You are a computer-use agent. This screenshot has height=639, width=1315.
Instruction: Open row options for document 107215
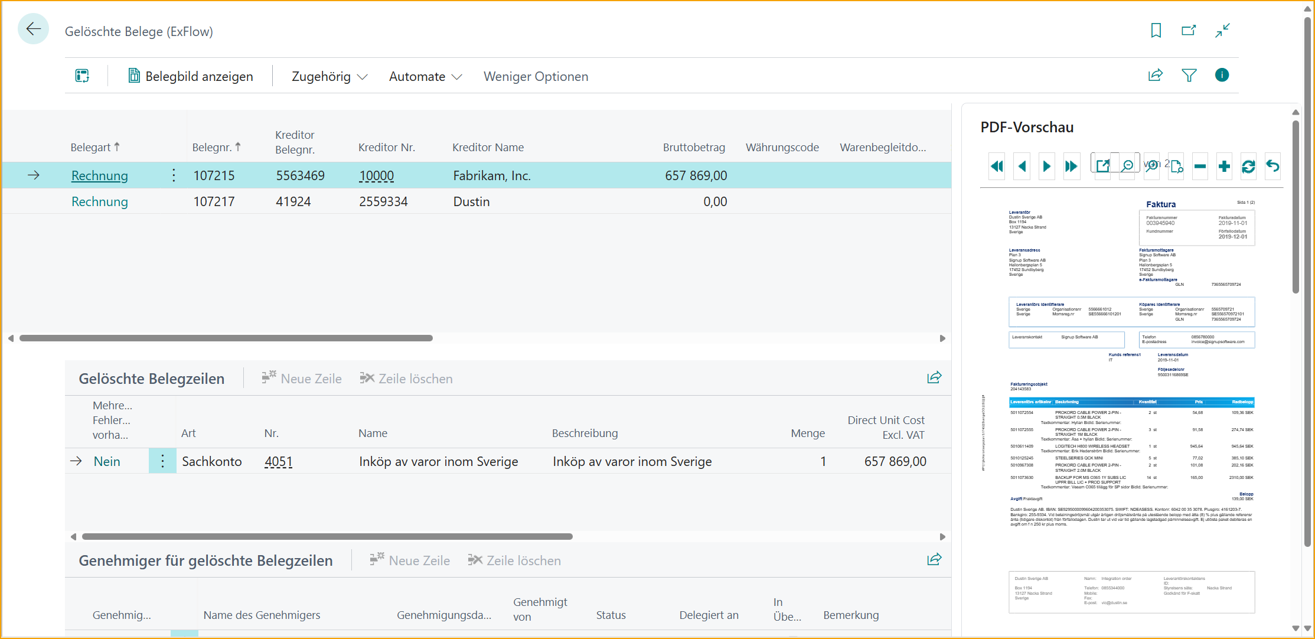174,175
